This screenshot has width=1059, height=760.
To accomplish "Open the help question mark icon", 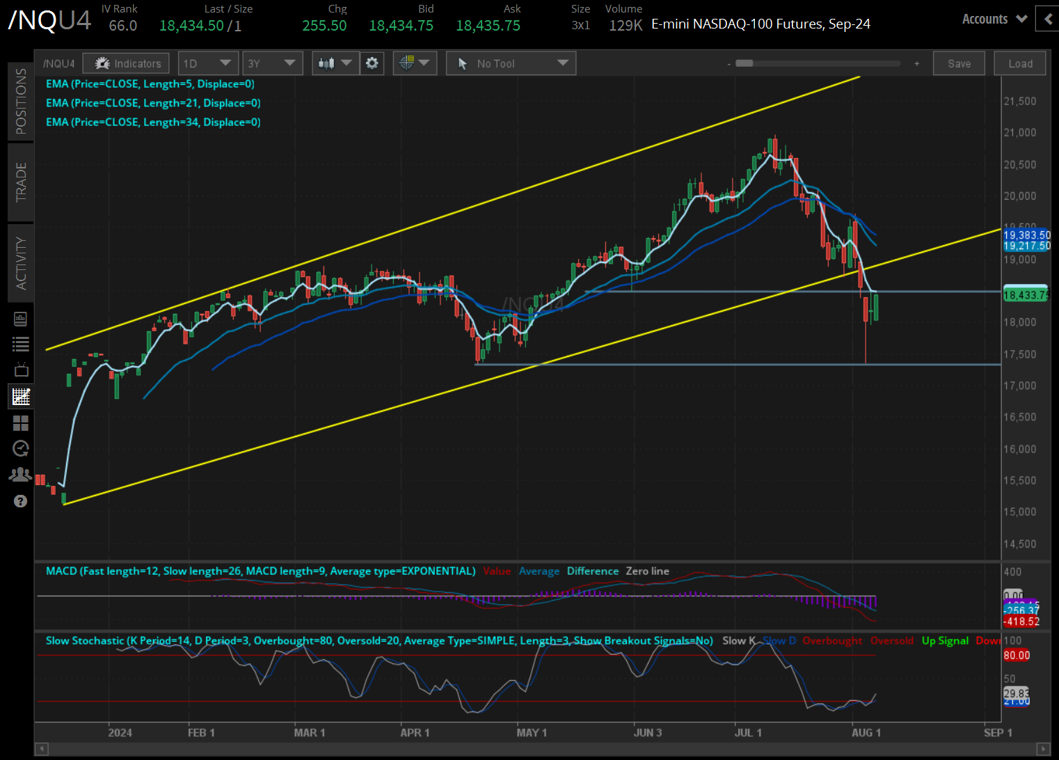I will 21,501.
